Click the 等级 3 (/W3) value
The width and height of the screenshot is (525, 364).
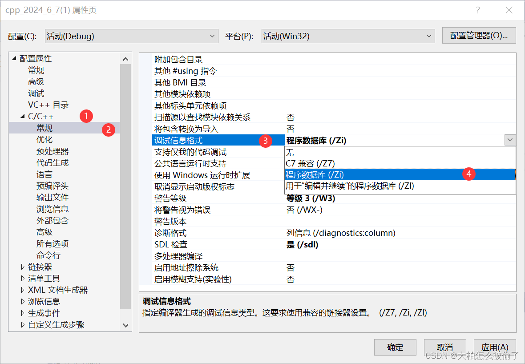311,198
